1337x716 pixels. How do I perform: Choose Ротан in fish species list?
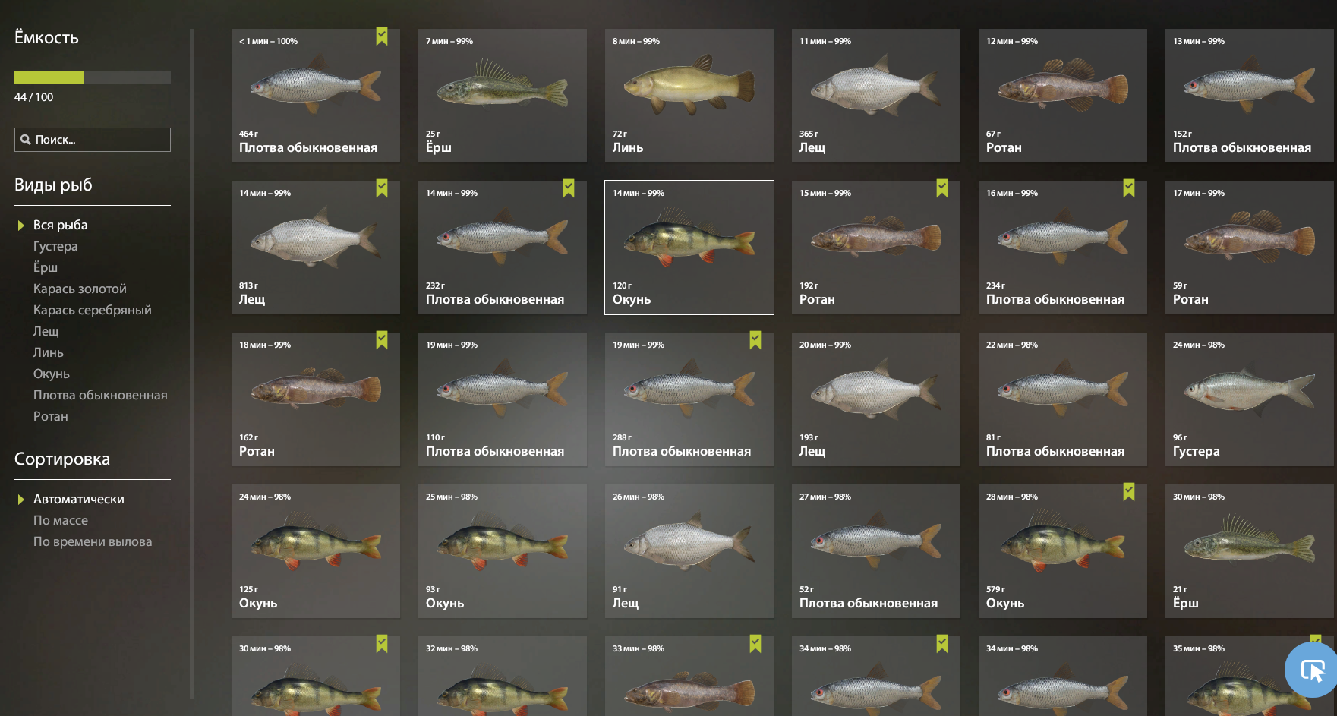(x=51, y=416)
